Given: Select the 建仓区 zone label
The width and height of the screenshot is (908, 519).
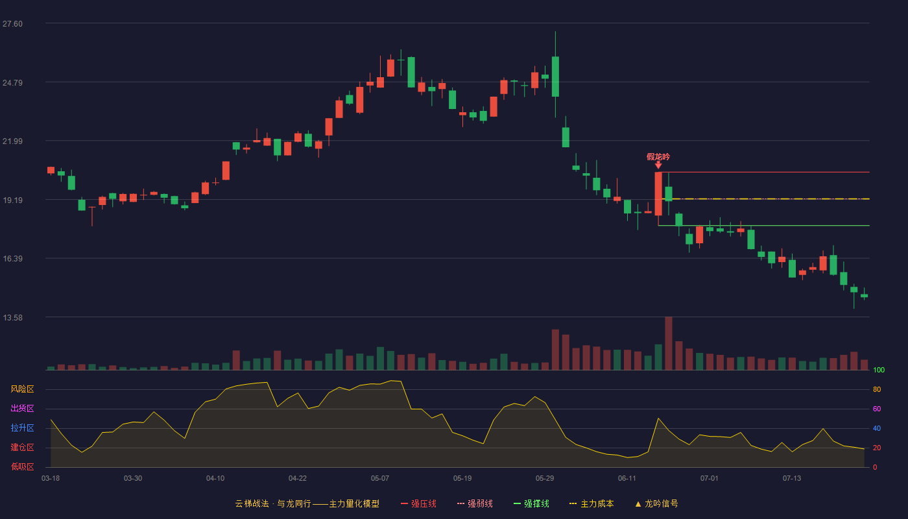Looking at the screenshot, I should (22, 448).
